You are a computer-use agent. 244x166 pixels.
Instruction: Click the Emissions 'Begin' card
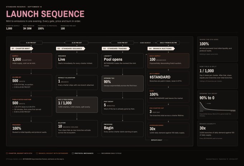pos(123,129)
